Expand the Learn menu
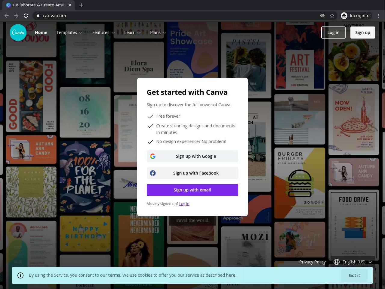This screenshot has width=385, height=289. coord(132,33)
